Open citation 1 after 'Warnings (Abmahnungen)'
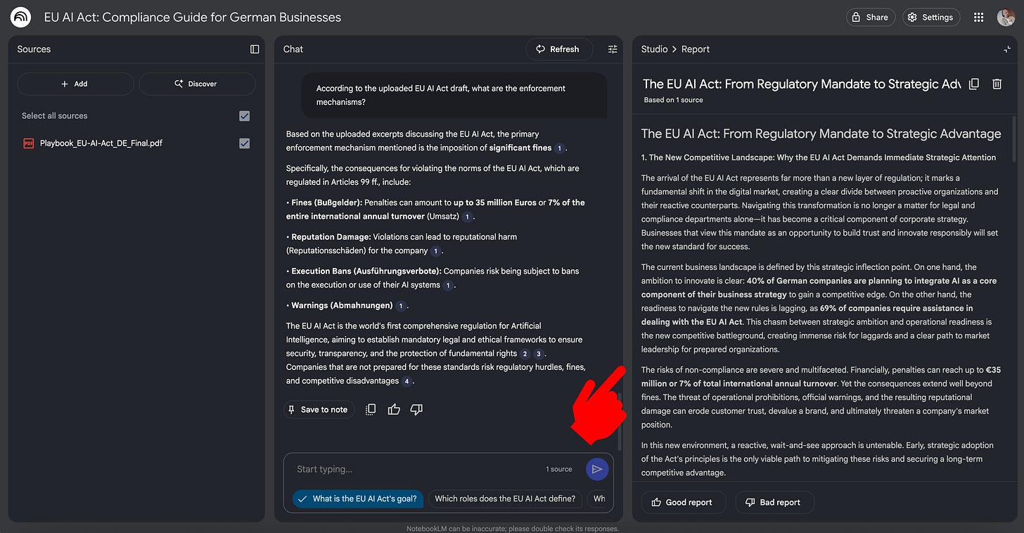 coord(401,306)
